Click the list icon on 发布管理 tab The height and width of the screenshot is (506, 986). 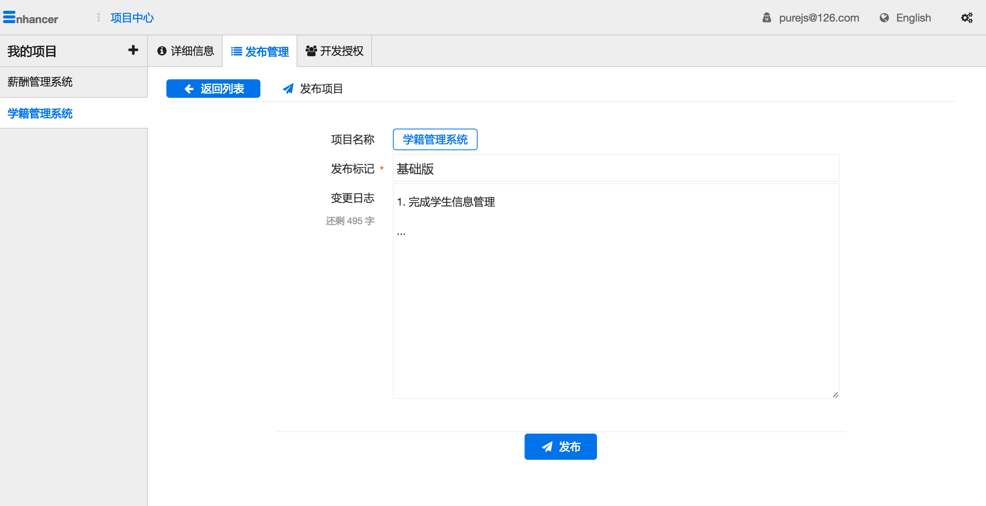click(x=236, y=51)
